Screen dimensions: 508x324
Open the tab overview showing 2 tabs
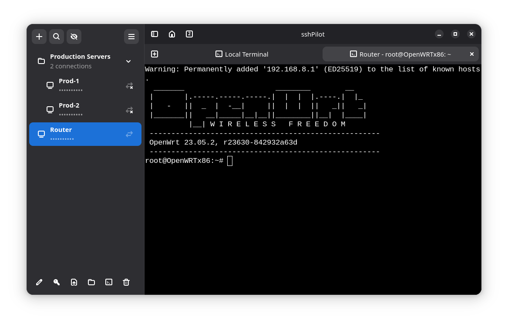point(189,34)
